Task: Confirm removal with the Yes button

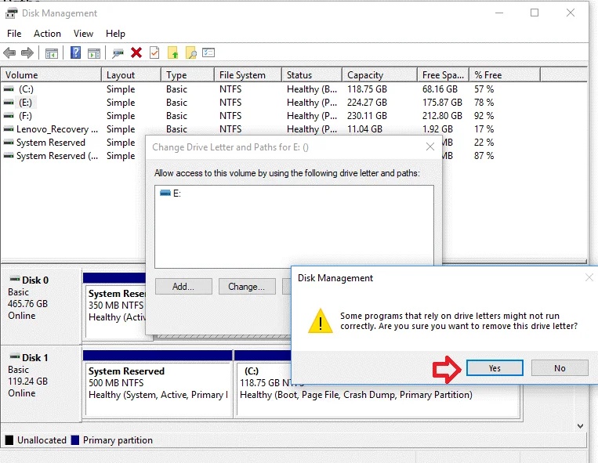Action: tap(495, 368)
